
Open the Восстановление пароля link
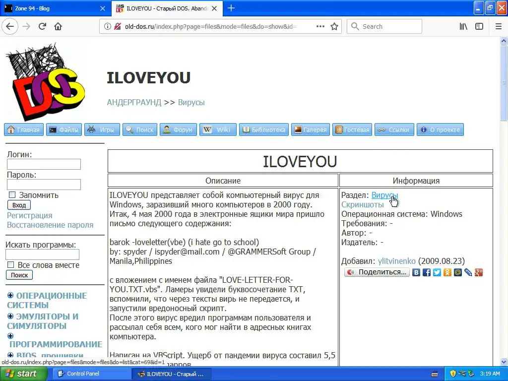click(x=50, y=225)
